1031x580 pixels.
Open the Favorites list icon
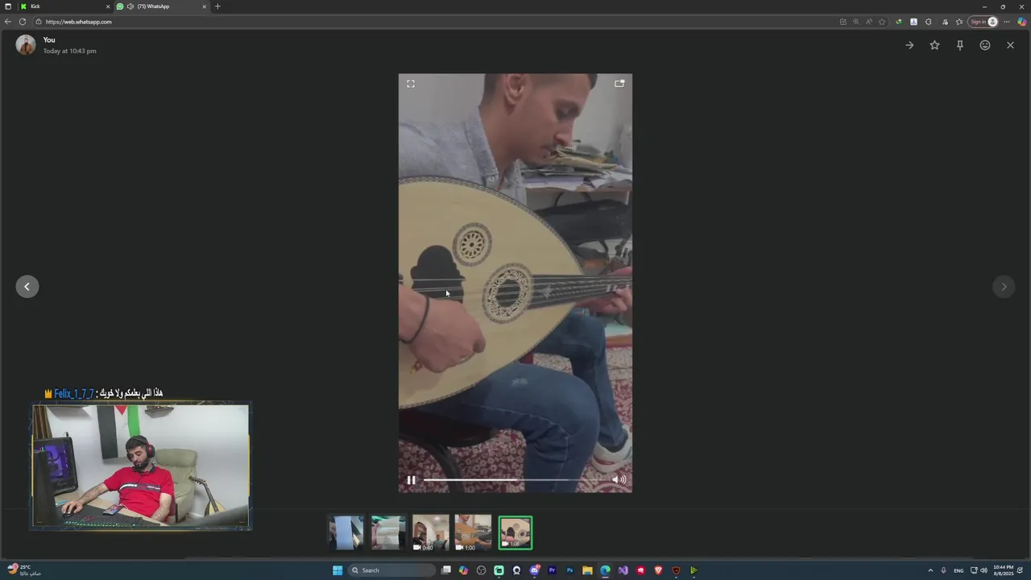[x=959, y=22]
